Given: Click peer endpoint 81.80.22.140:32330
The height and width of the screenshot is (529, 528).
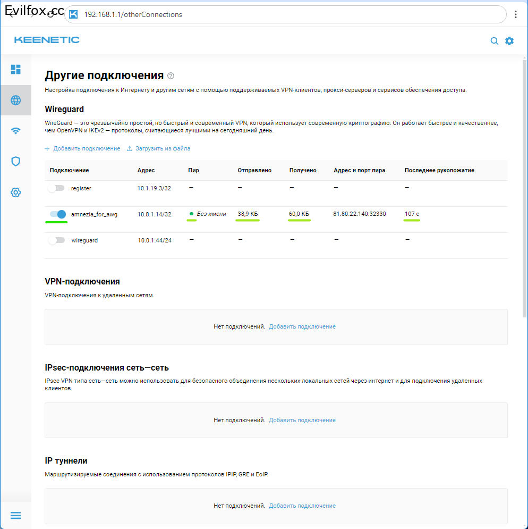Looking at the screenshot, I should pyautogui.click(x=360, y=214).
